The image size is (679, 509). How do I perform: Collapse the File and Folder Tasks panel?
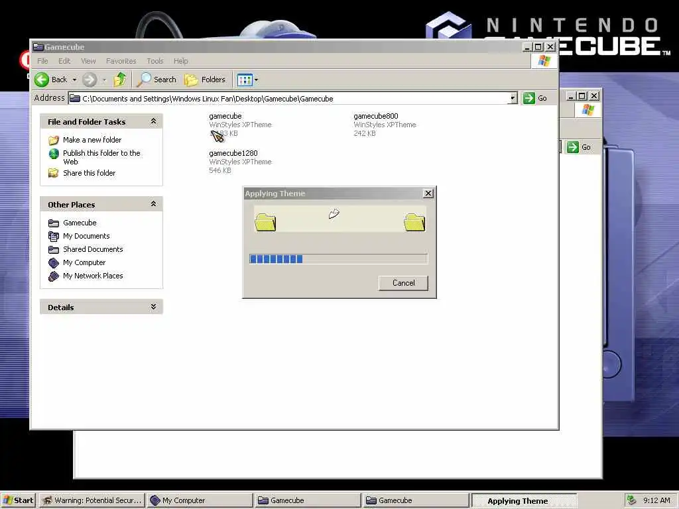[153, 122]
